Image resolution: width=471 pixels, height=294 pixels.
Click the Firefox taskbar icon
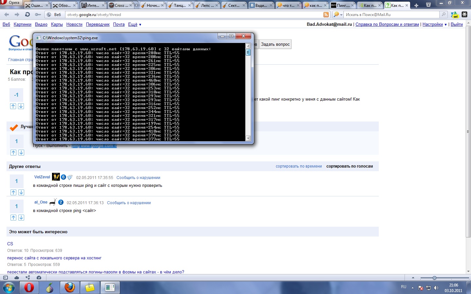[70, 287]
